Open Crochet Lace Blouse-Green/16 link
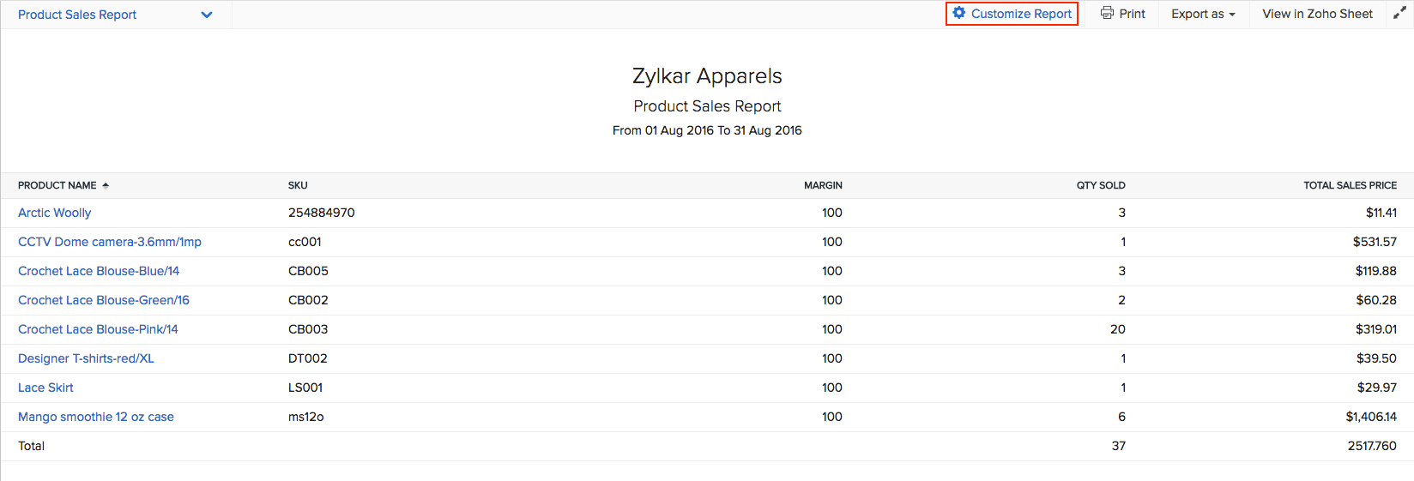The width and height of the screenshot is (1414, 481). point(104,300)
